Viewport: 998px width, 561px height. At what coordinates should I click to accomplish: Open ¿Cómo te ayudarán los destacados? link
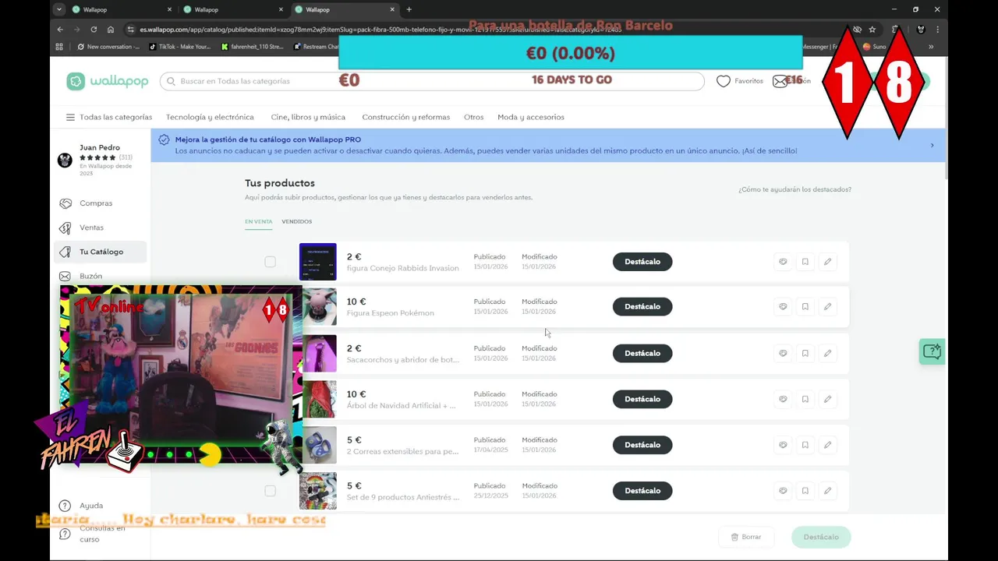point(795,189)
